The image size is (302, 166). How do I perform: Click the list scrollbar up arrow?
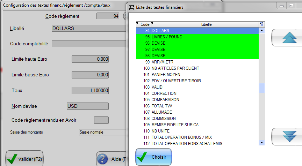point(262,31)
